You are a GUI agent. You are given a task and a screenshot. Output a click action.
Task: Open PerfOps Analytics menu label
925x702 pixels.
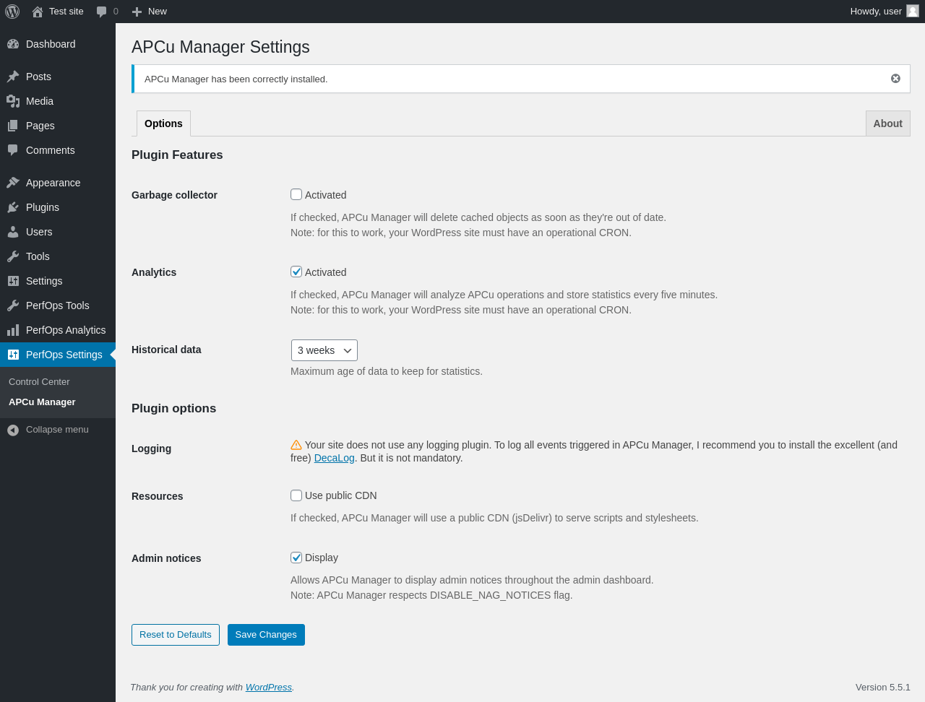point(66,330)
